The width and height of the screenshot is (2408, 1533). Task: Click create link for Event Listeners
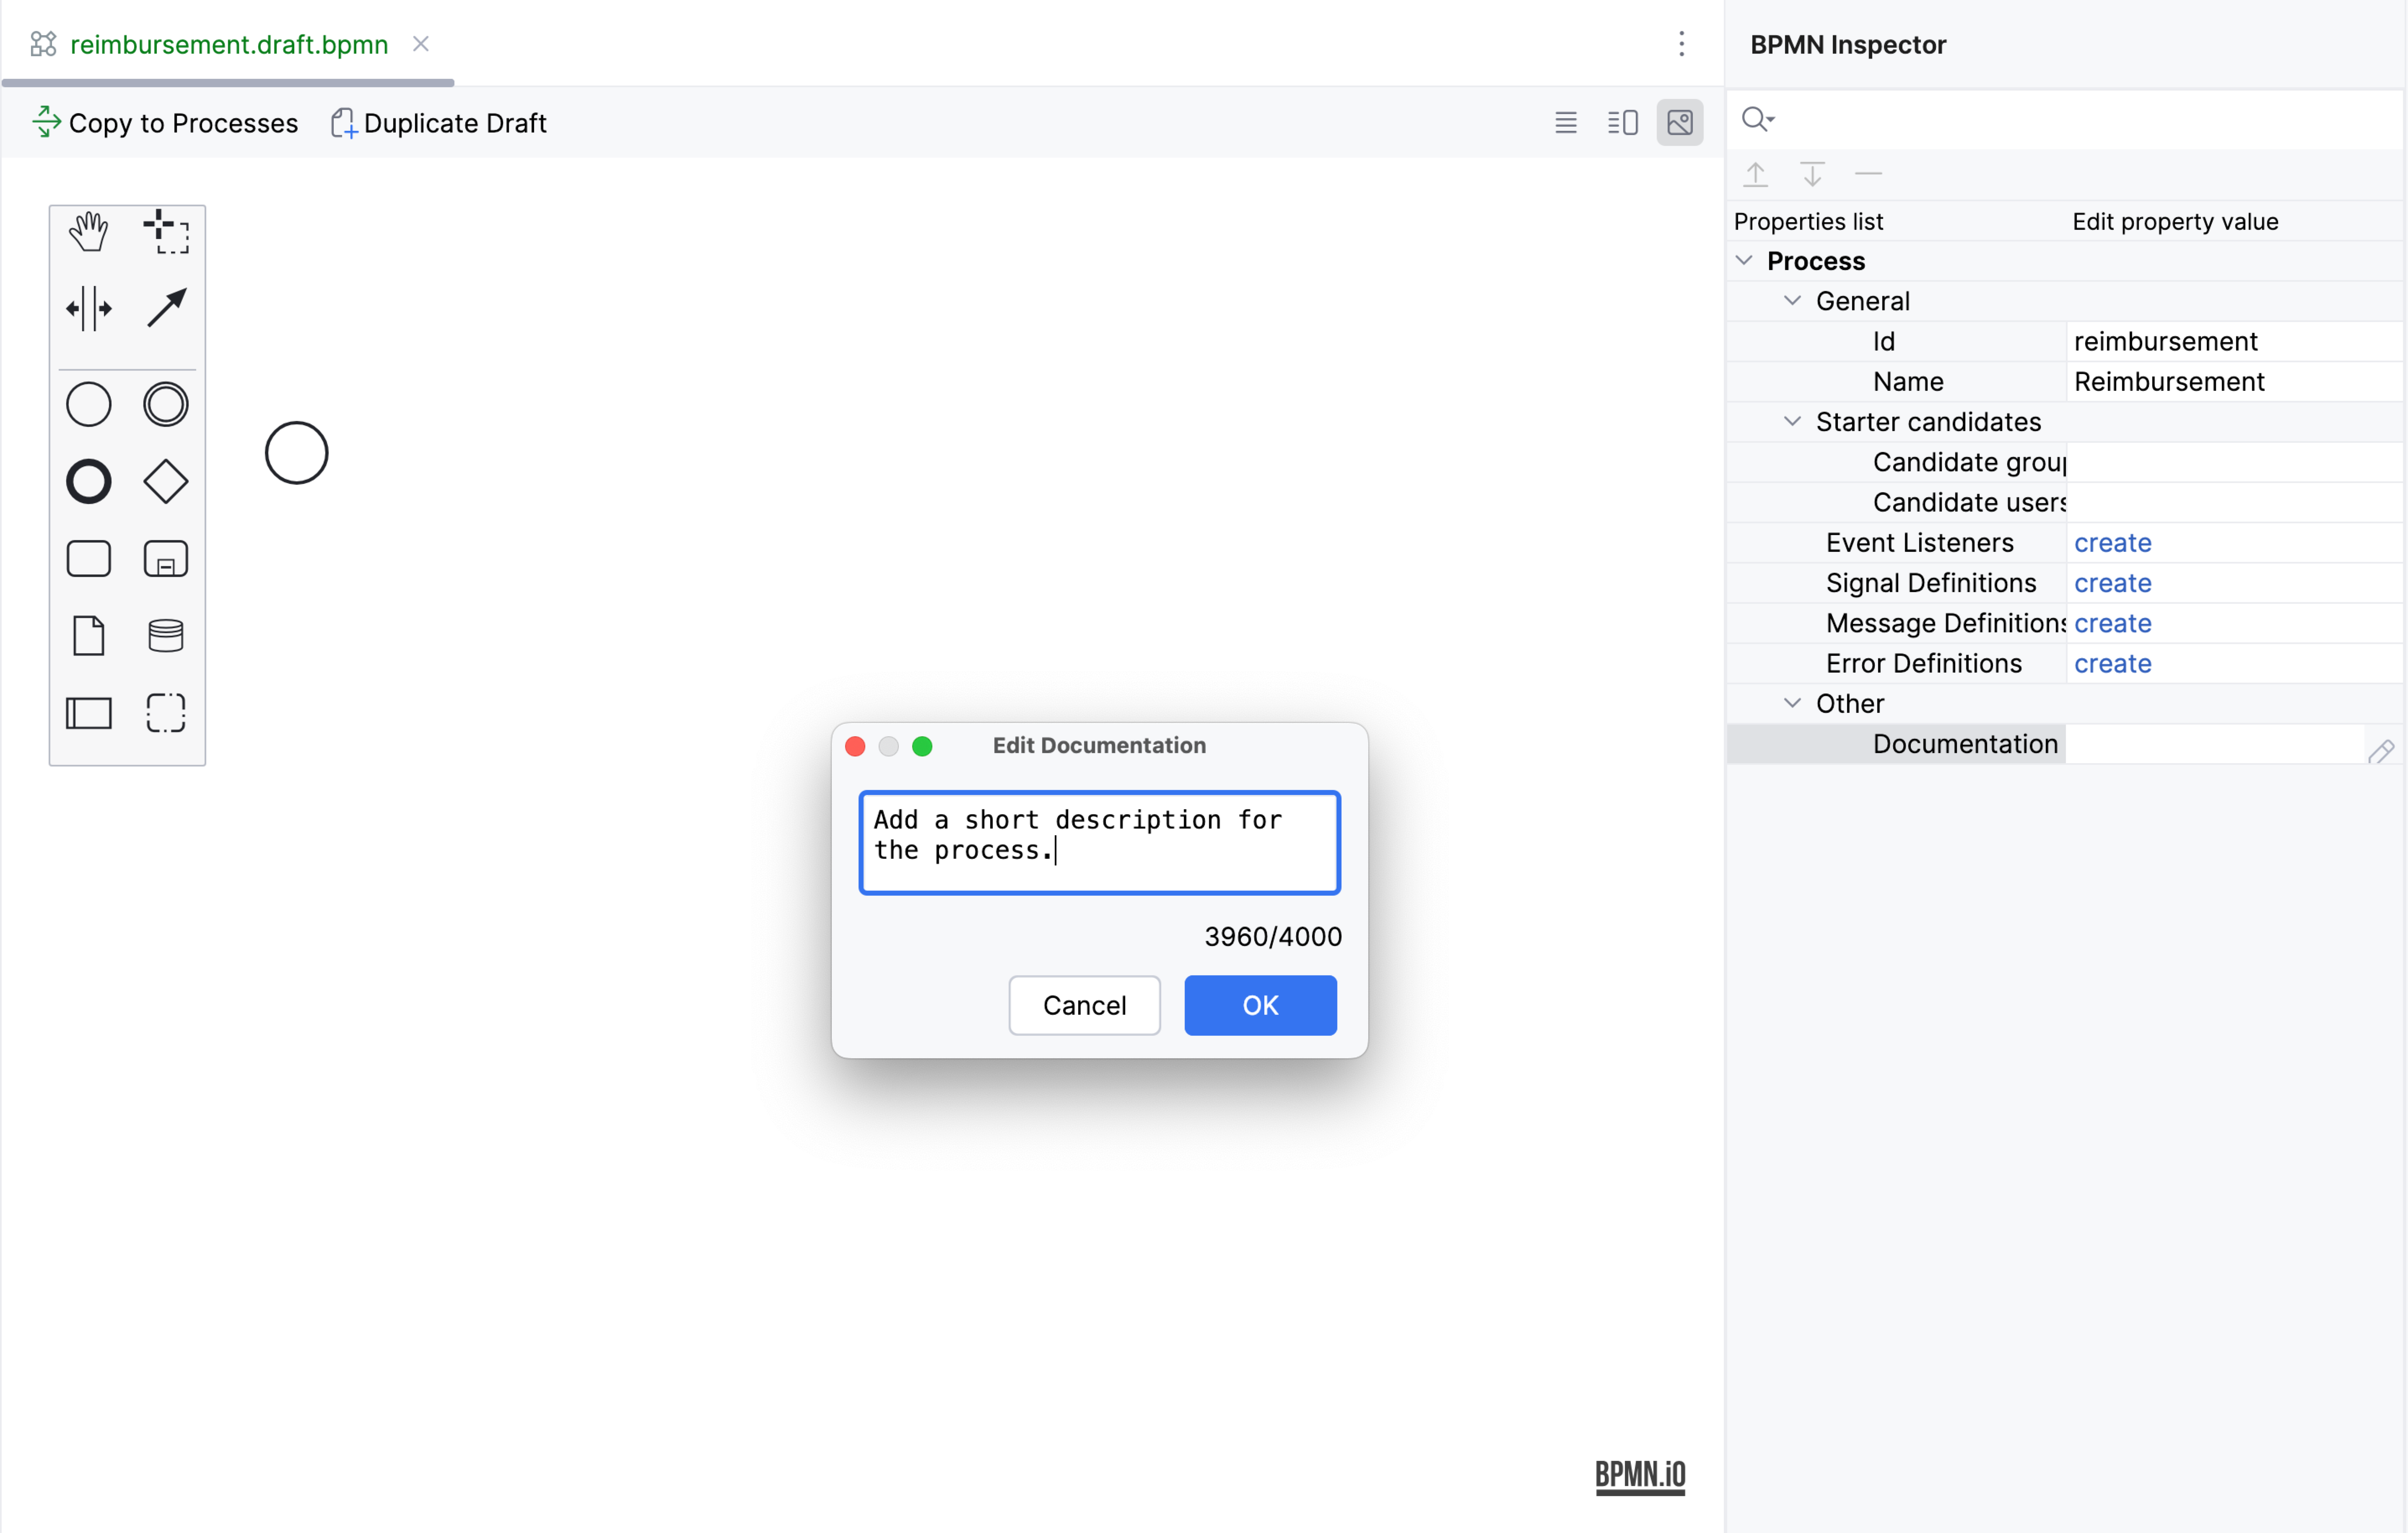(x=2112, y=543)
